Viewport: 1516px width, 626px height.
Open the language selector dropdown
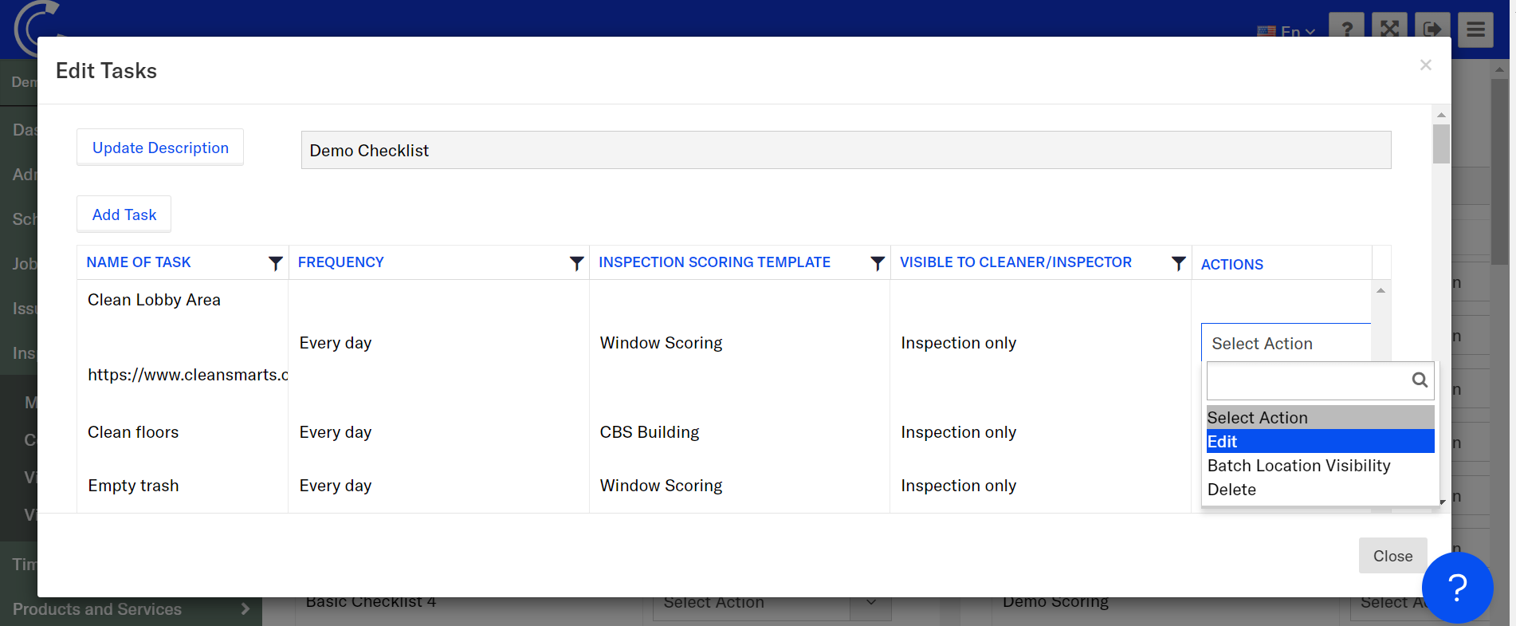tap(1286, 31)
